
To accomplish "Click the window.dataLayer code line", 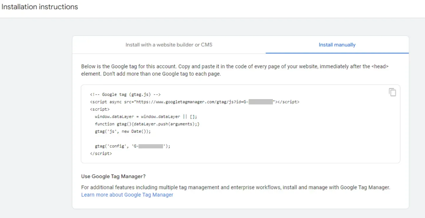I will tap(146, 117).
